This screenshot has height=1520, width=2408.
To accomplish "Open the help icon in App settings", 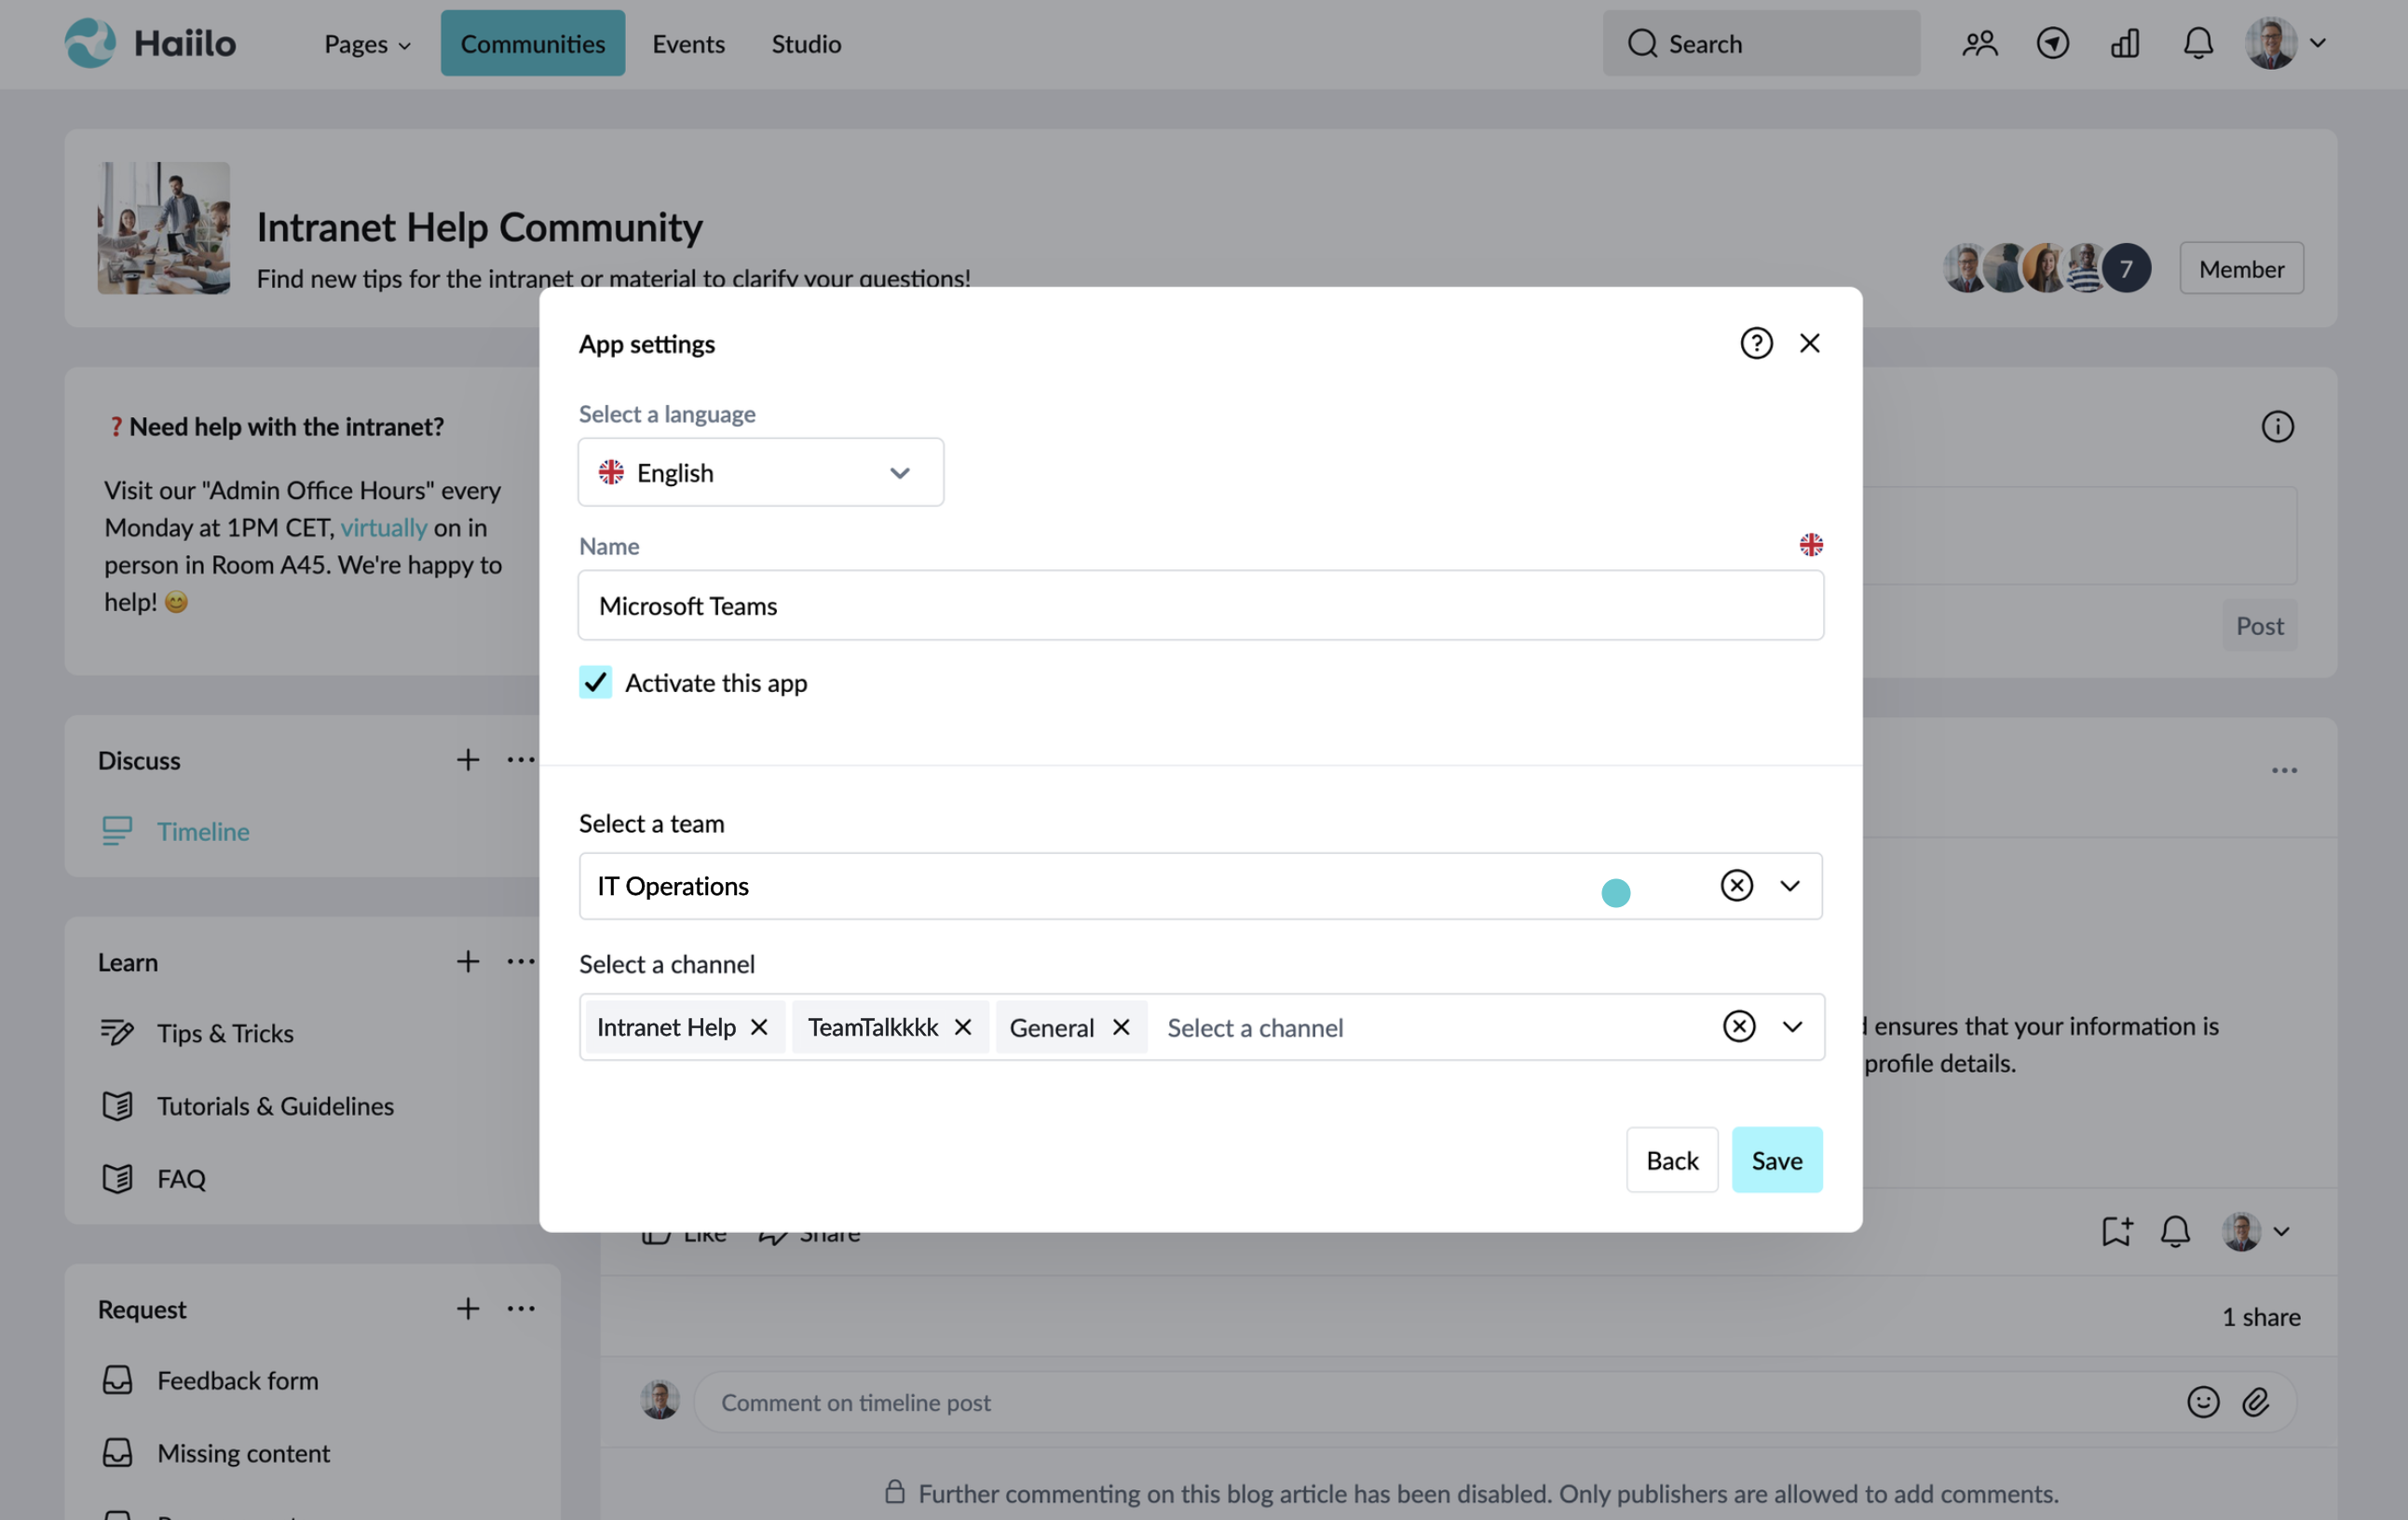I will coord(1756,343).
